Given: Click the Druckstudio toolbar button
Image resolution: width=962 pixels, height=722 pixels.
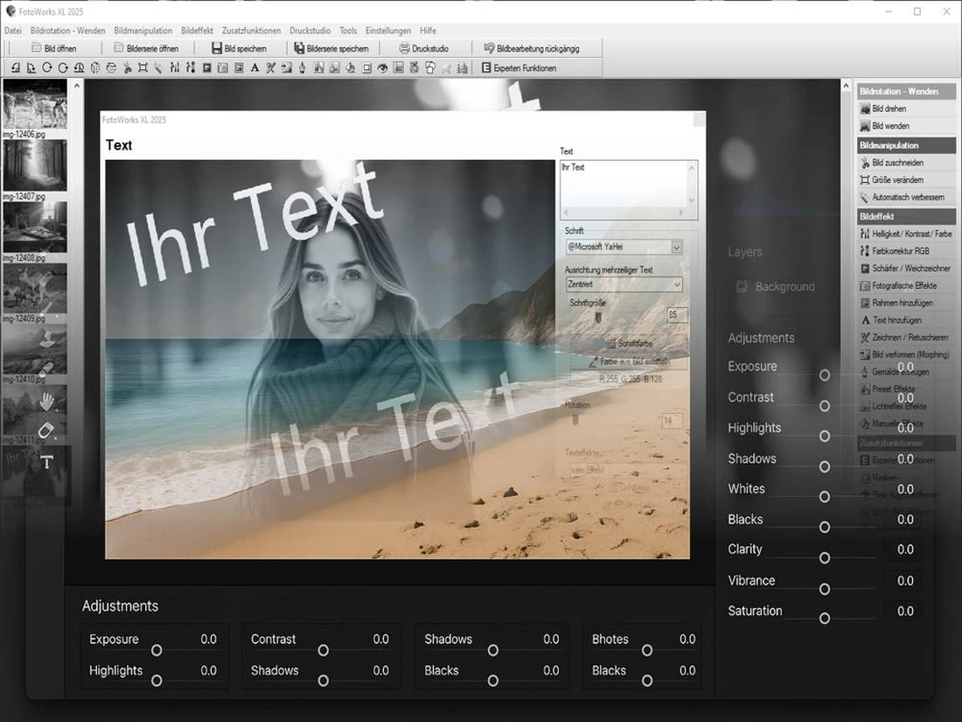Looking at the screenshot, I should tap(424, 48).
